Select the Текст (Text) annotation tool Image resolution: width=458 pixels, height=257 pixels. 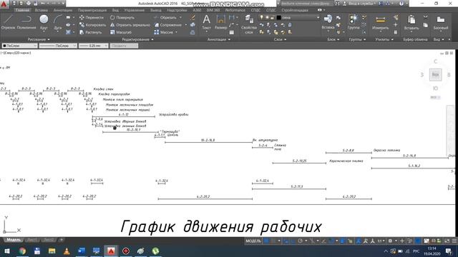206,22
